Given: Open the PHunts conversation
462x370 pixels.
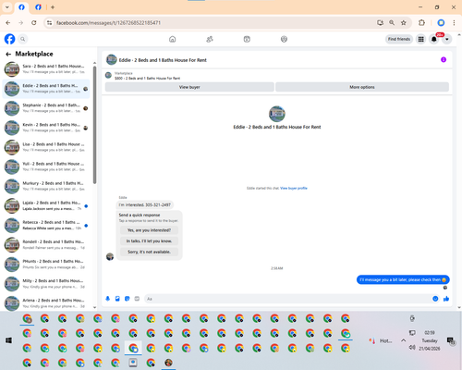Looking at the screenshot, I should click(46, 265).
